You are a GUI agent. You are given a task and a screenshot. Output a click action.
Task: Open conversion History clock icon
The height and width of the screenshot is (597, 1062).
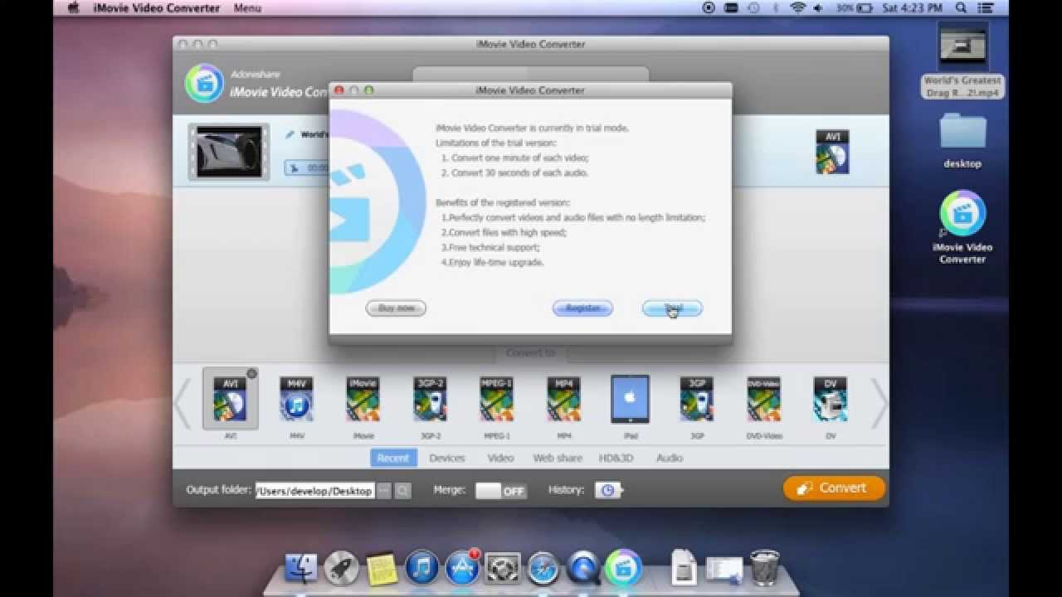[x=608, y=491]
